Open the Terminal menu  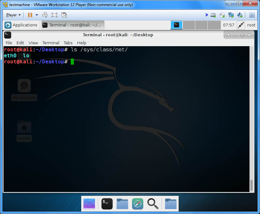point(51,43)
